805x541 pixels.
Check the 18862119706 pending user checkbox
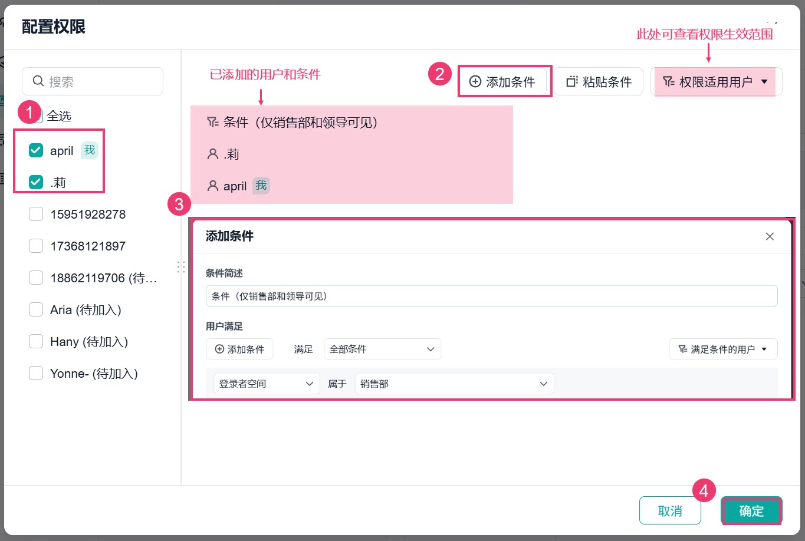pos(36,278)
